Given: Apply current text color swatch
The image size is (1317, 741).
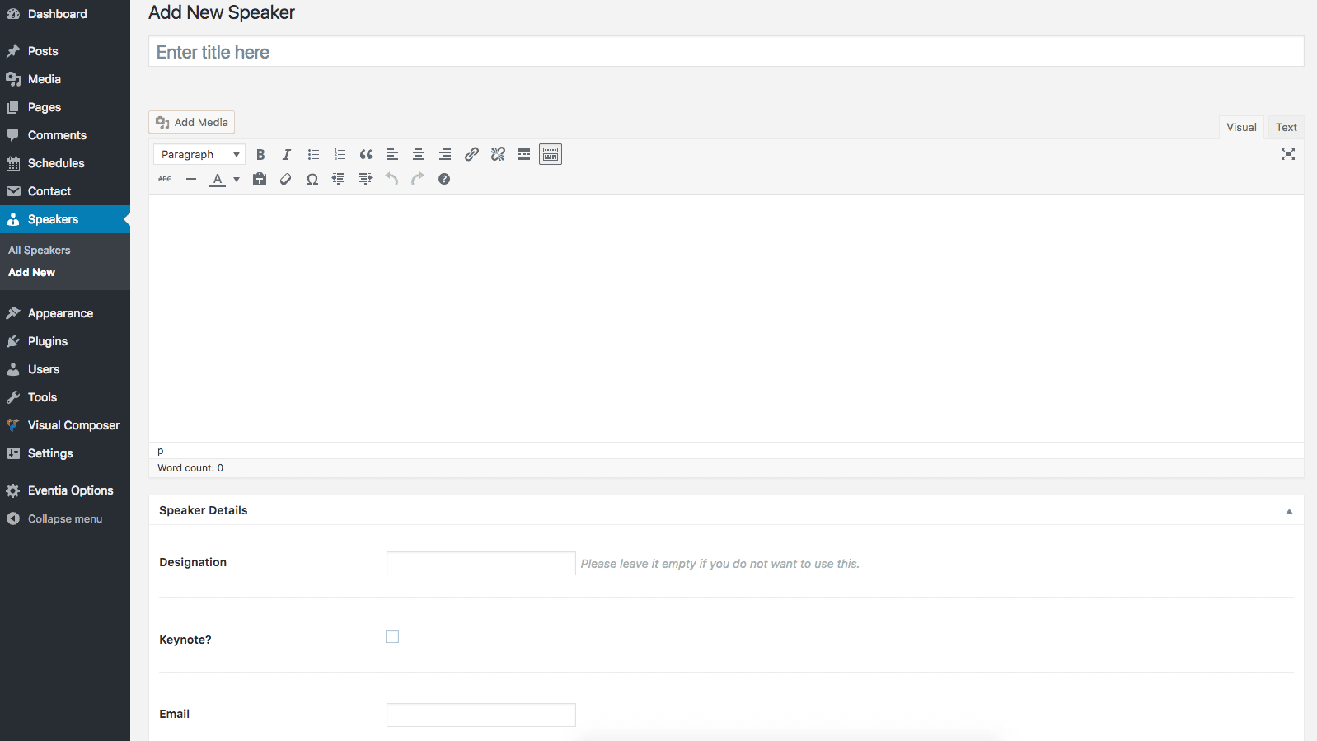Looking at the screenshot, I should click(x=218, y=180).
